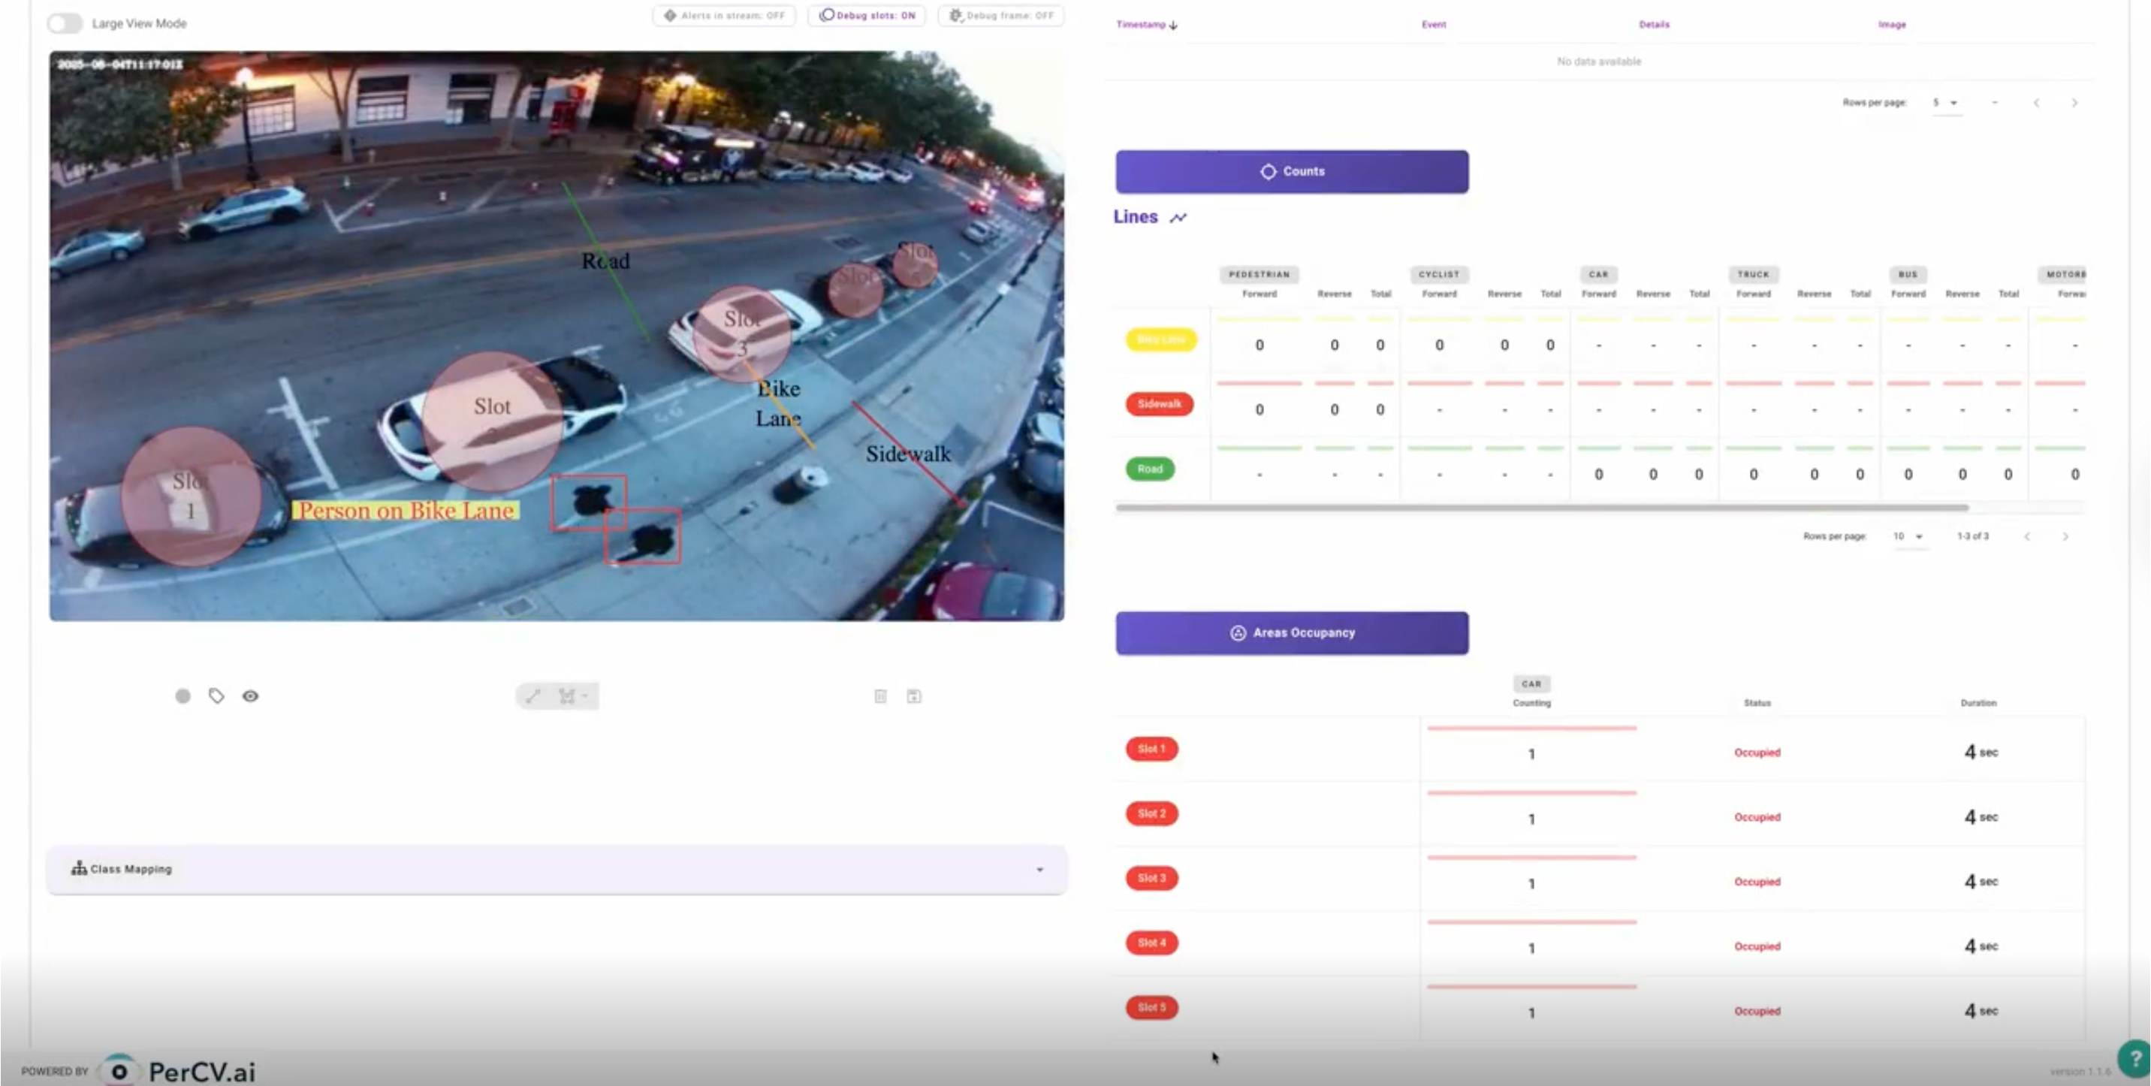Go to next page of events table
The image size is (2151, 1086).
click(x=2074, y=103)
